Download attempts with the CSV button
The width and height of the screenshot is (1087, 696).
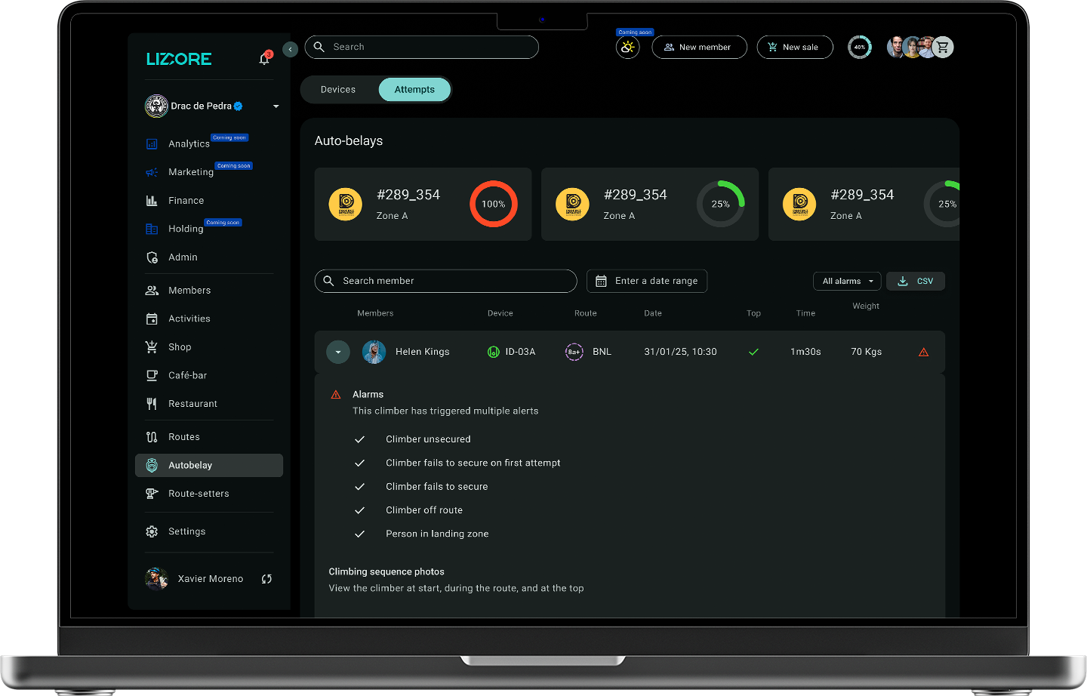[x=916, y=281]
